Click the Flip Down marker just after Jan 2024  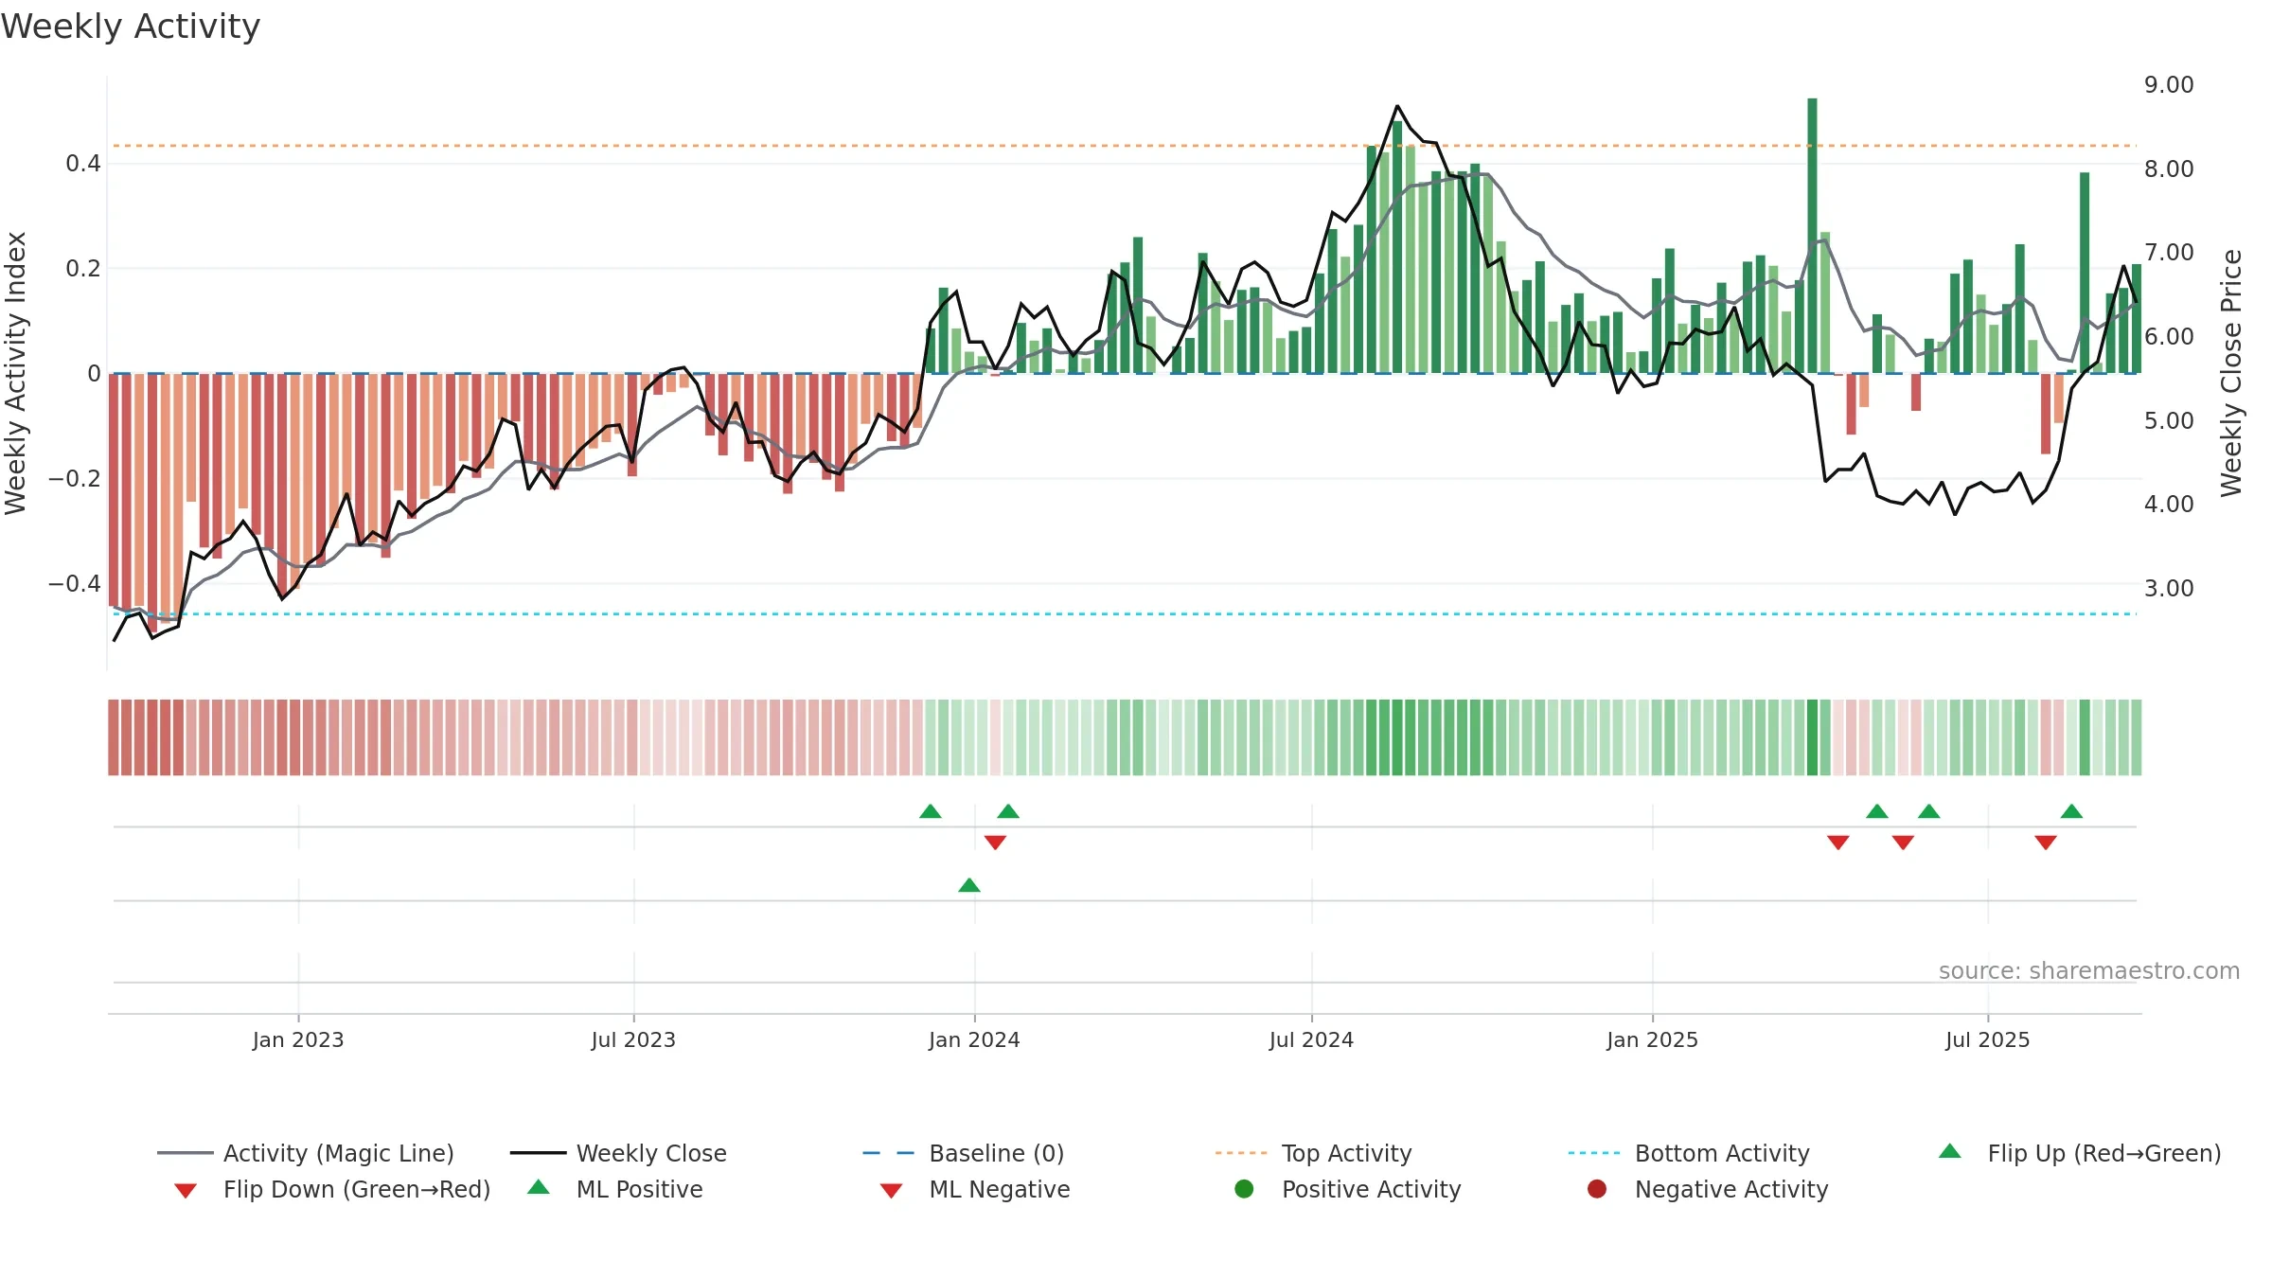[995, 843]
